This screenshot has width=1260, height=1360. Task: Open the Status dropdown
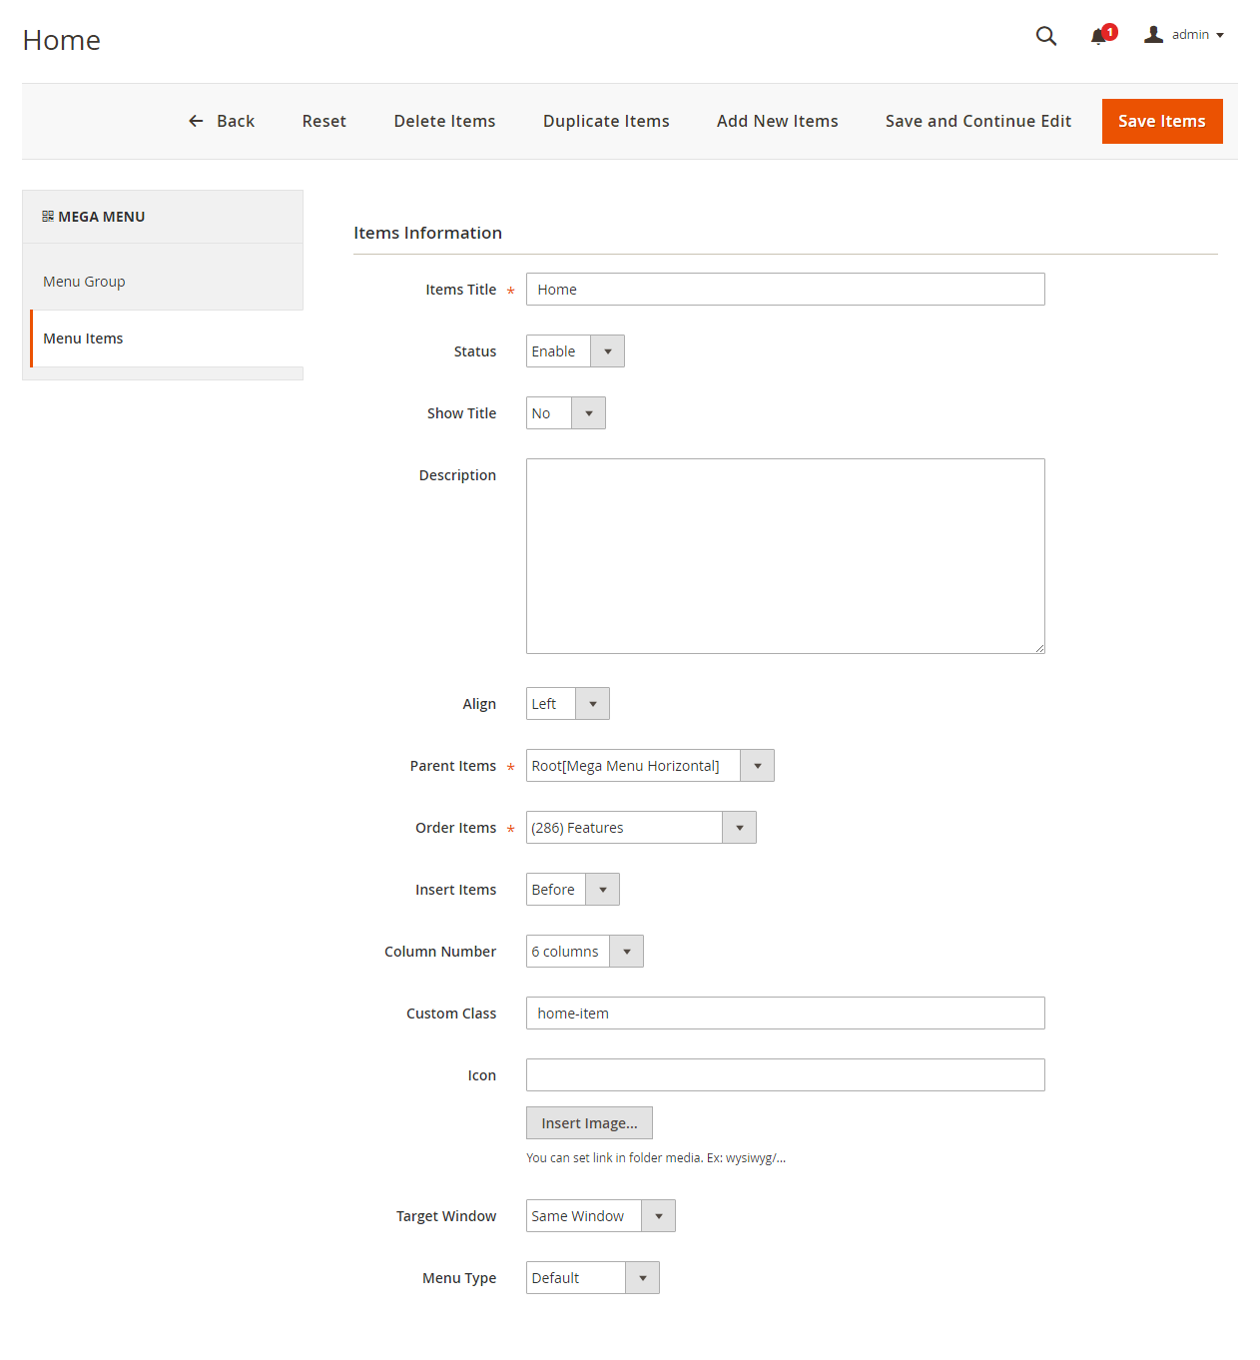pyautogui.click(x=575, y=351)
